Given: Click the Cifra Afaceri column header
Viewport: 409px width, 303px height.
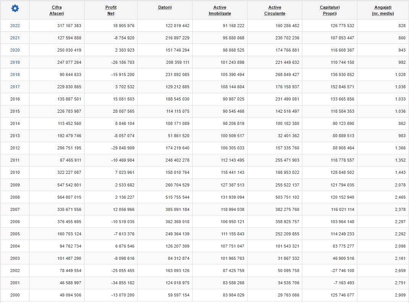Looking at the screenshot, I should tap(57, 10).
